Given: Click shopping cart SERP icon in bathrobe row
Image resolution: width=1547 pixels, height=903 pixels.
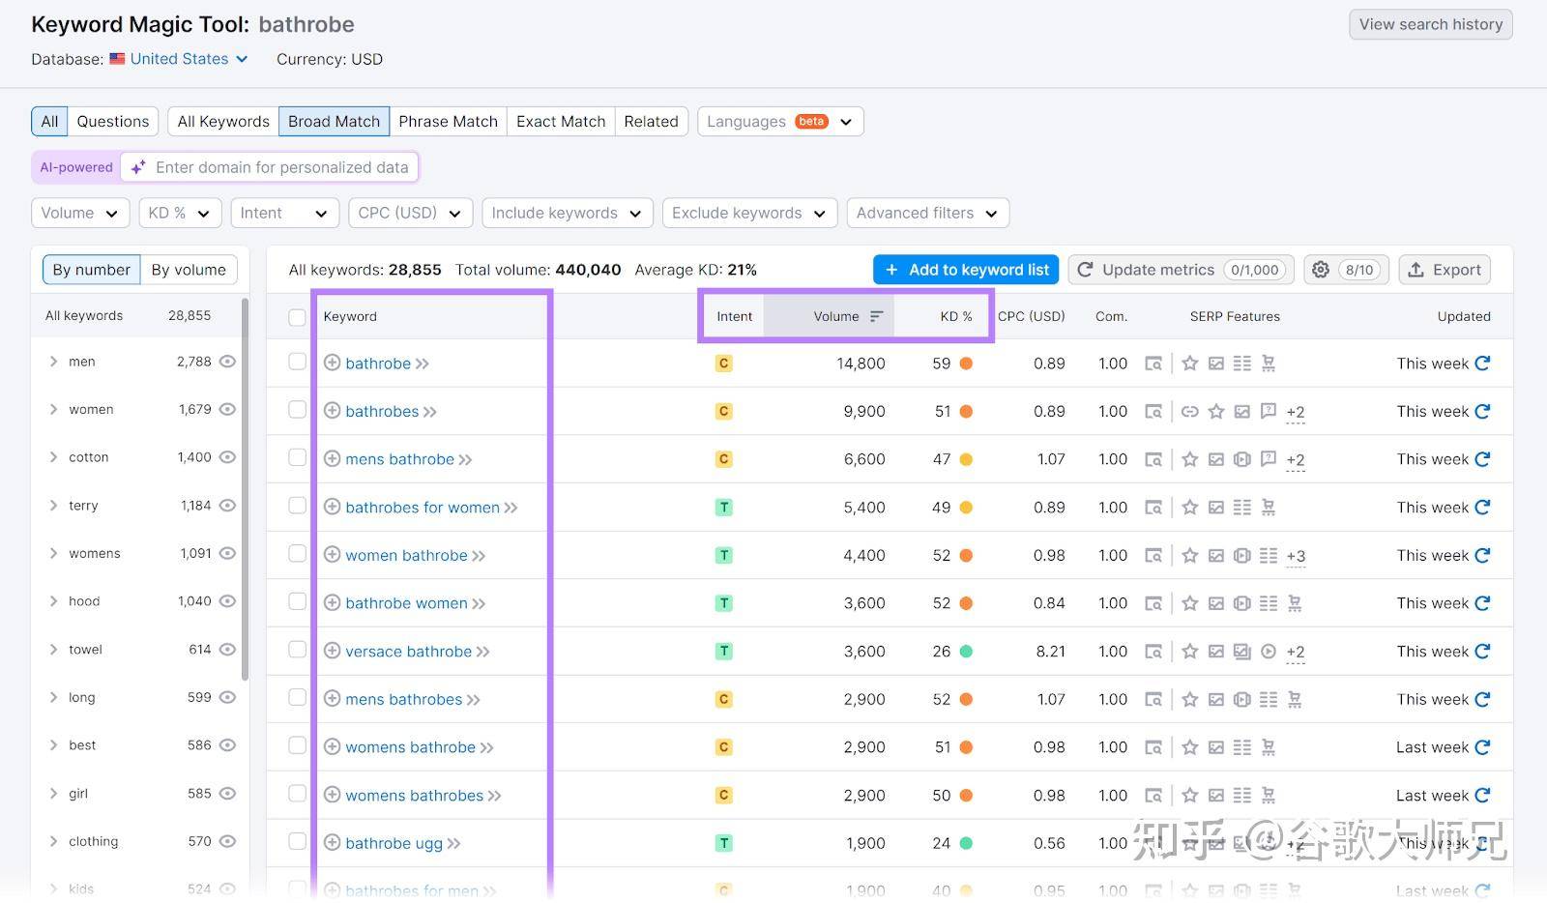Looking at the screenshot, I should (1269, 364).
